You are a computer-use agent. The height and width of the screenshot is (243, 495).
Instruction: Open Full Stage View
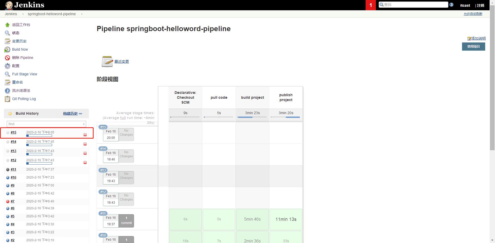coord(24,74)
